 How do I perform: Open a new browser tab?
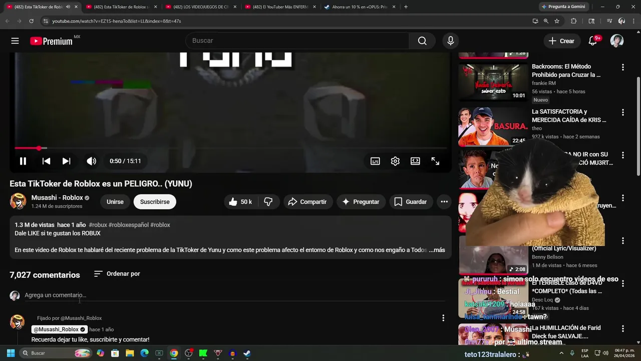(x=406, y=7)
